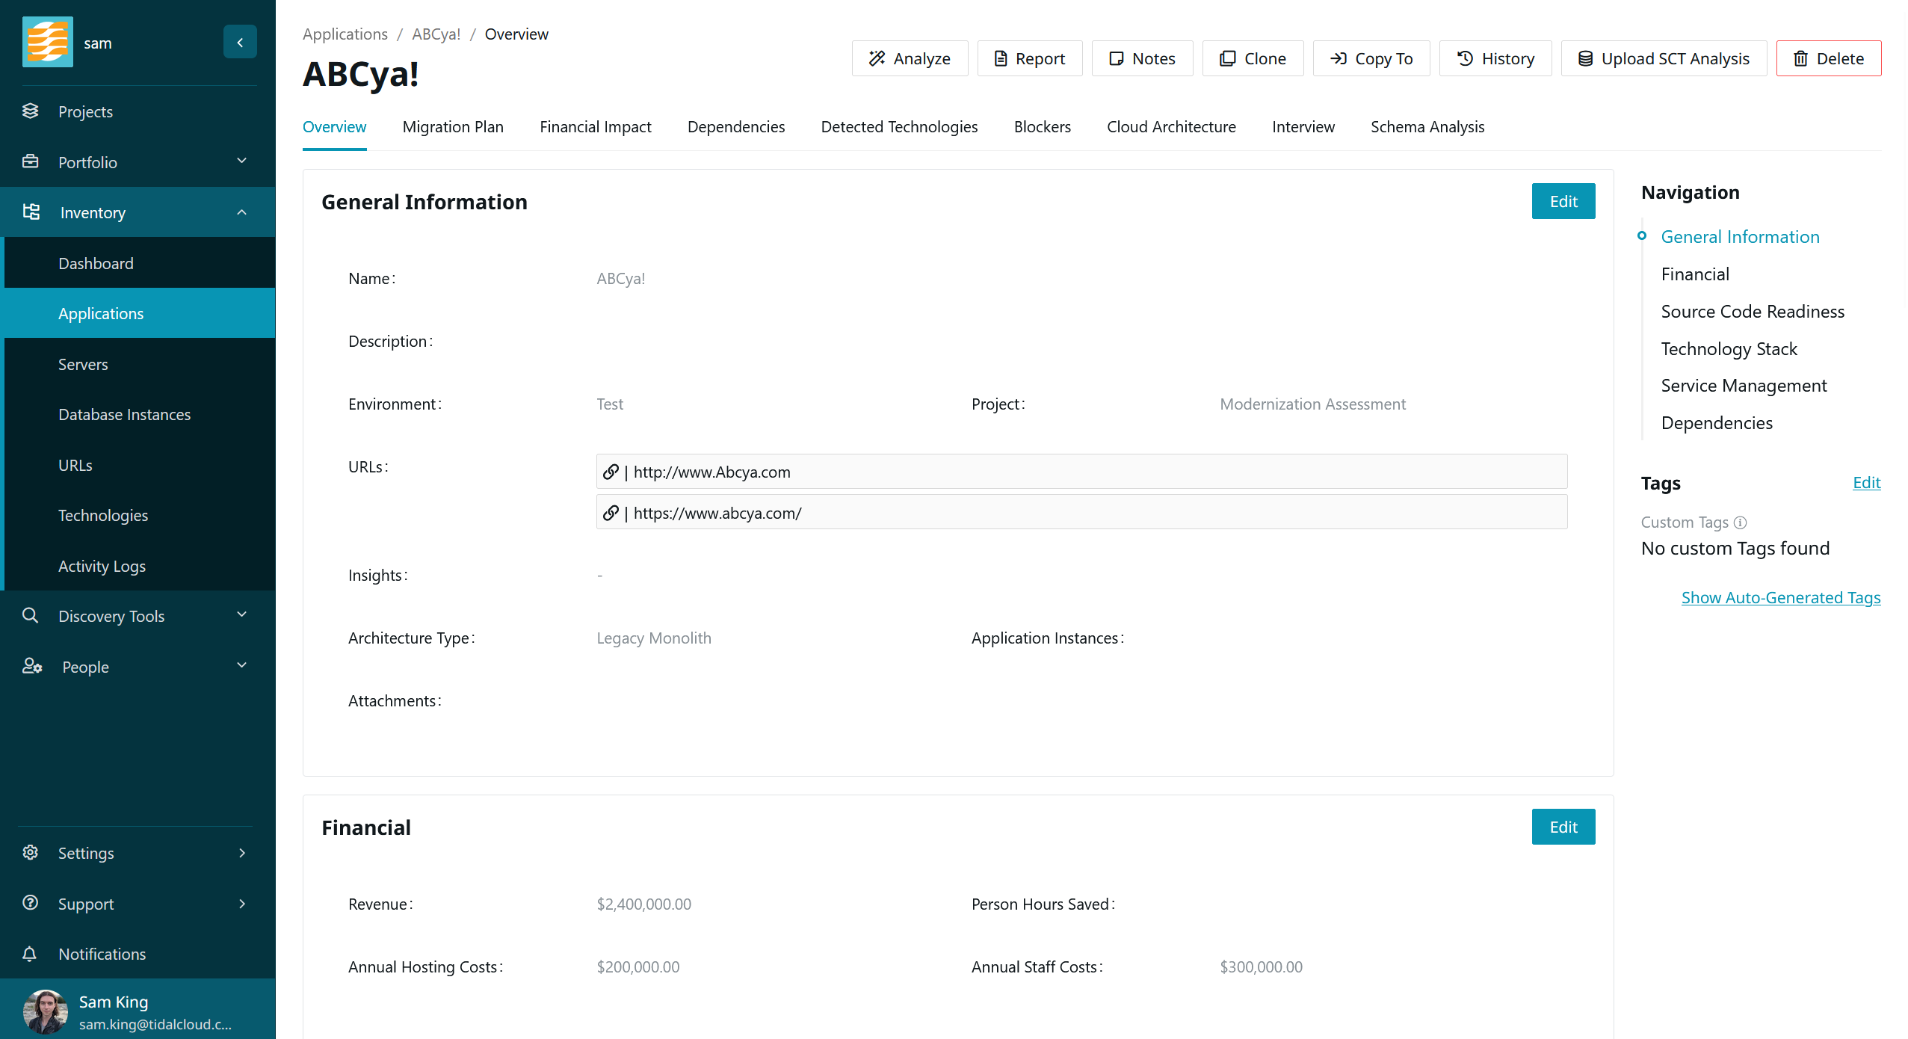Open the http://www.Abcya.com URL field
1908x1039 pixels.
click(1081, 472)
